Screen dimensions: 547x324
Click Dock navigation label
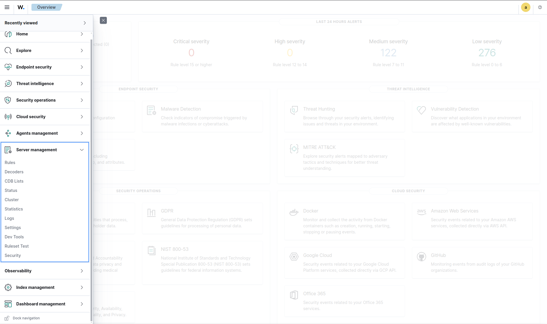tap(26, 318)
